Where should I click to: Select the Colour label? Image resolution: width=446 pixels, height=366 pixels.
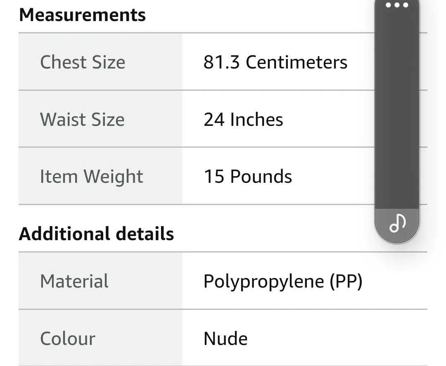click(x=67, y=338)
